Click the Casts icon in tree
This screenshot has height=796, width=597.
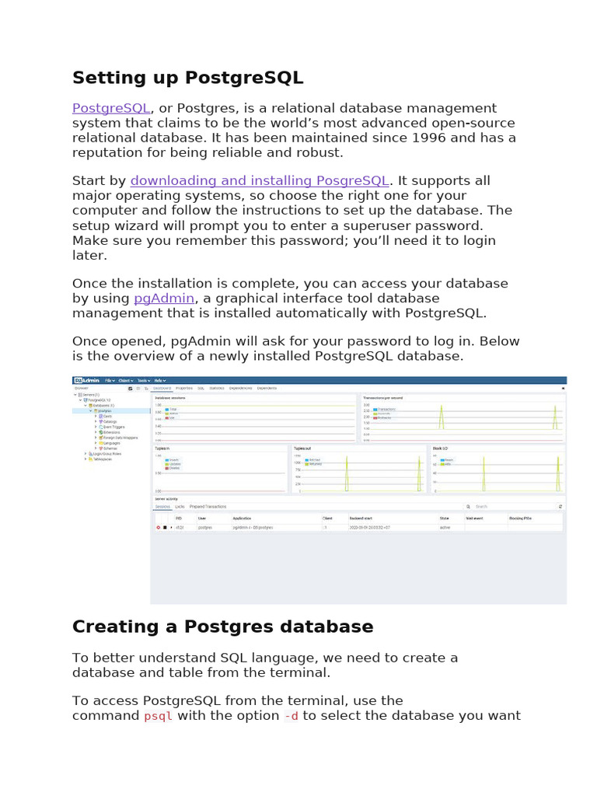pyautogui.click(x=100, y=417)
